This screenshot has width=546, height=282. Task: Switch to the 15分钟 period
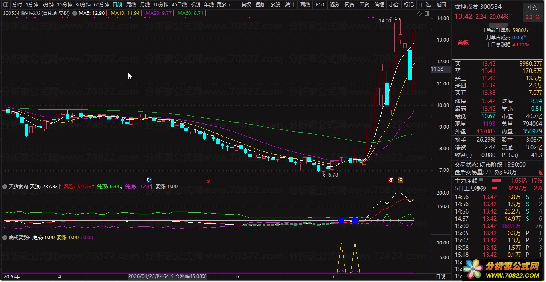pos(64,5)
